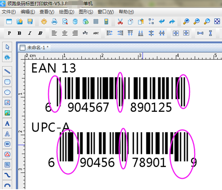
Task: Select the EAN 13 text label
Action: pos(53,68)
